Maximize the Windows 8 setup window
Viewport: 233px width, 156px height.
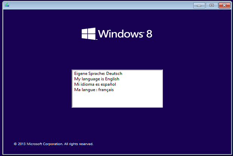(x=212, y=6)
